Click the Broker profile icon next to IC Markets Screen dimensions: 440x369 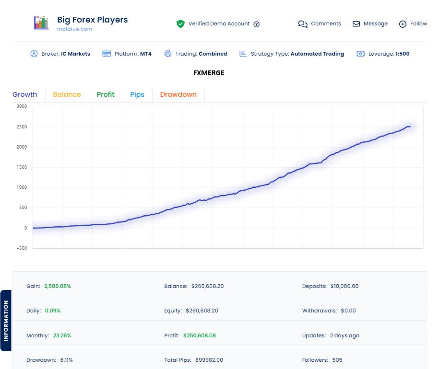(x=33, y=54)
